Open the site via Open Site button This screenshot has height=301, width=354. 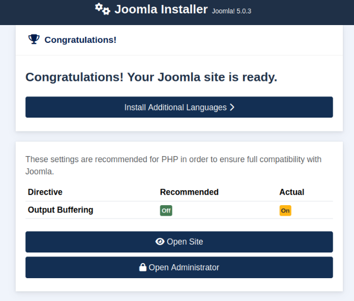(x=179, y=242)
